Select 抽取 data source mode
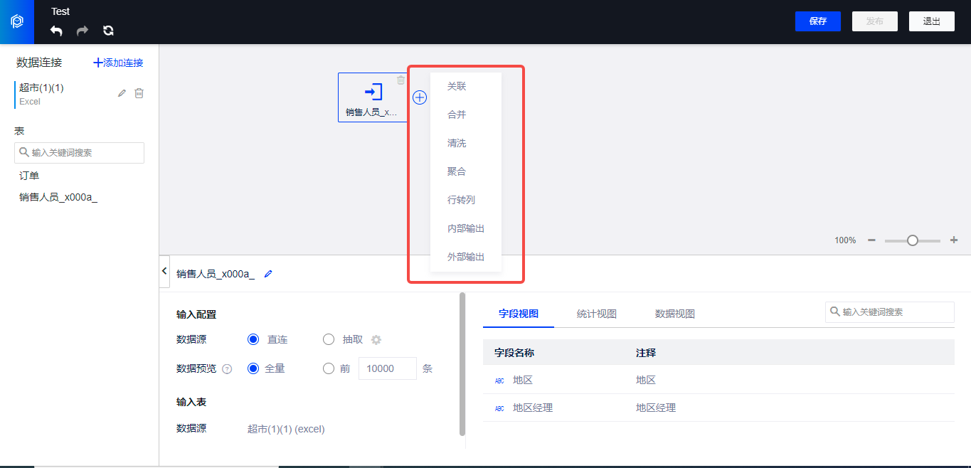This screenshot has height=468, width=971. click(x=329, y=339)
